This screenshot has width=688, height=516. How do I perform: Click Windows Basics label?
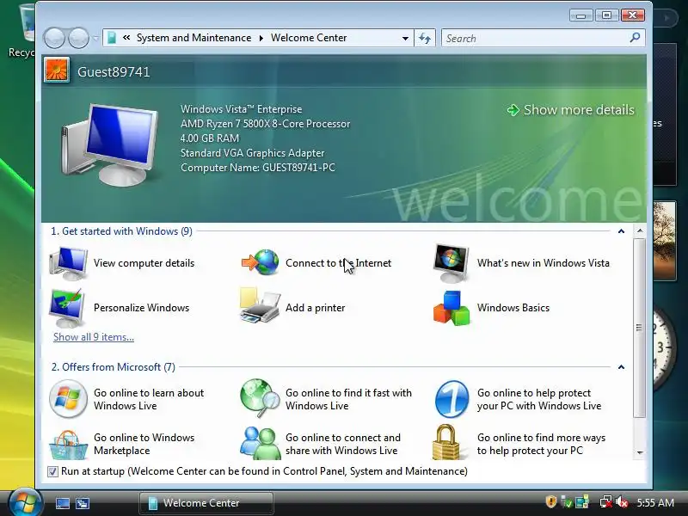point(513,308)
